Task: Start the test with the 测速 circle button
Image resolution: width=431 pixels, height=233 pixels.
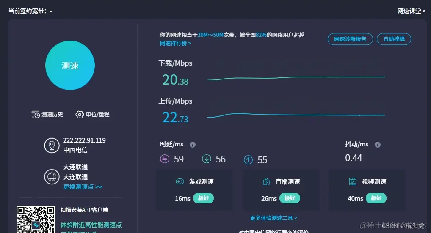Action: [70, 65]
